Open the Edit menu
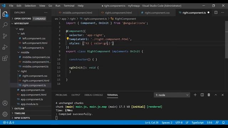The height and width of the screenshot is (128, 228). tap(19, 6)
